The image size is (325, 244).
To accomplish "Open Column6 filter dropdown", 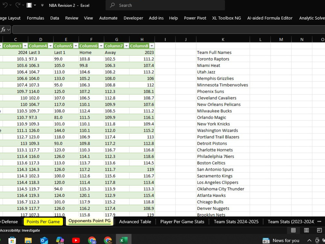I will pos(101,46).
